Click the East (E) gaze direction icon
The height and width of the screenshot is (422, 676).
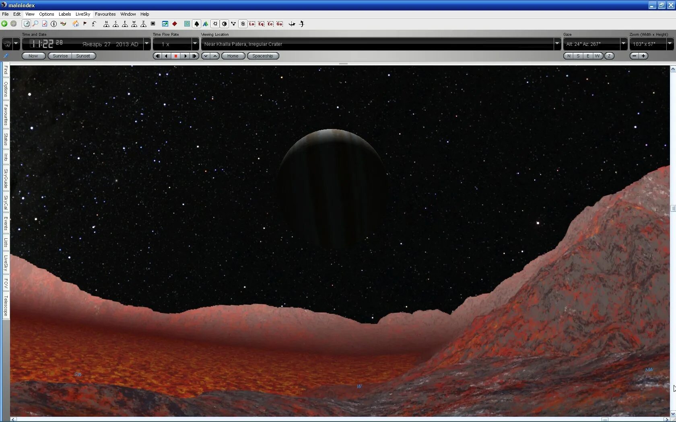pyautogui.click(x=125, y=24)
